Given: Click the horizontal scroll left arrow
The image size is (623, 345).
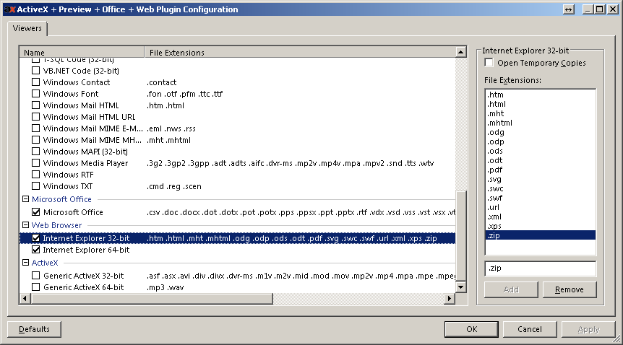Looking at the screenshot, I should click(25, 298).
